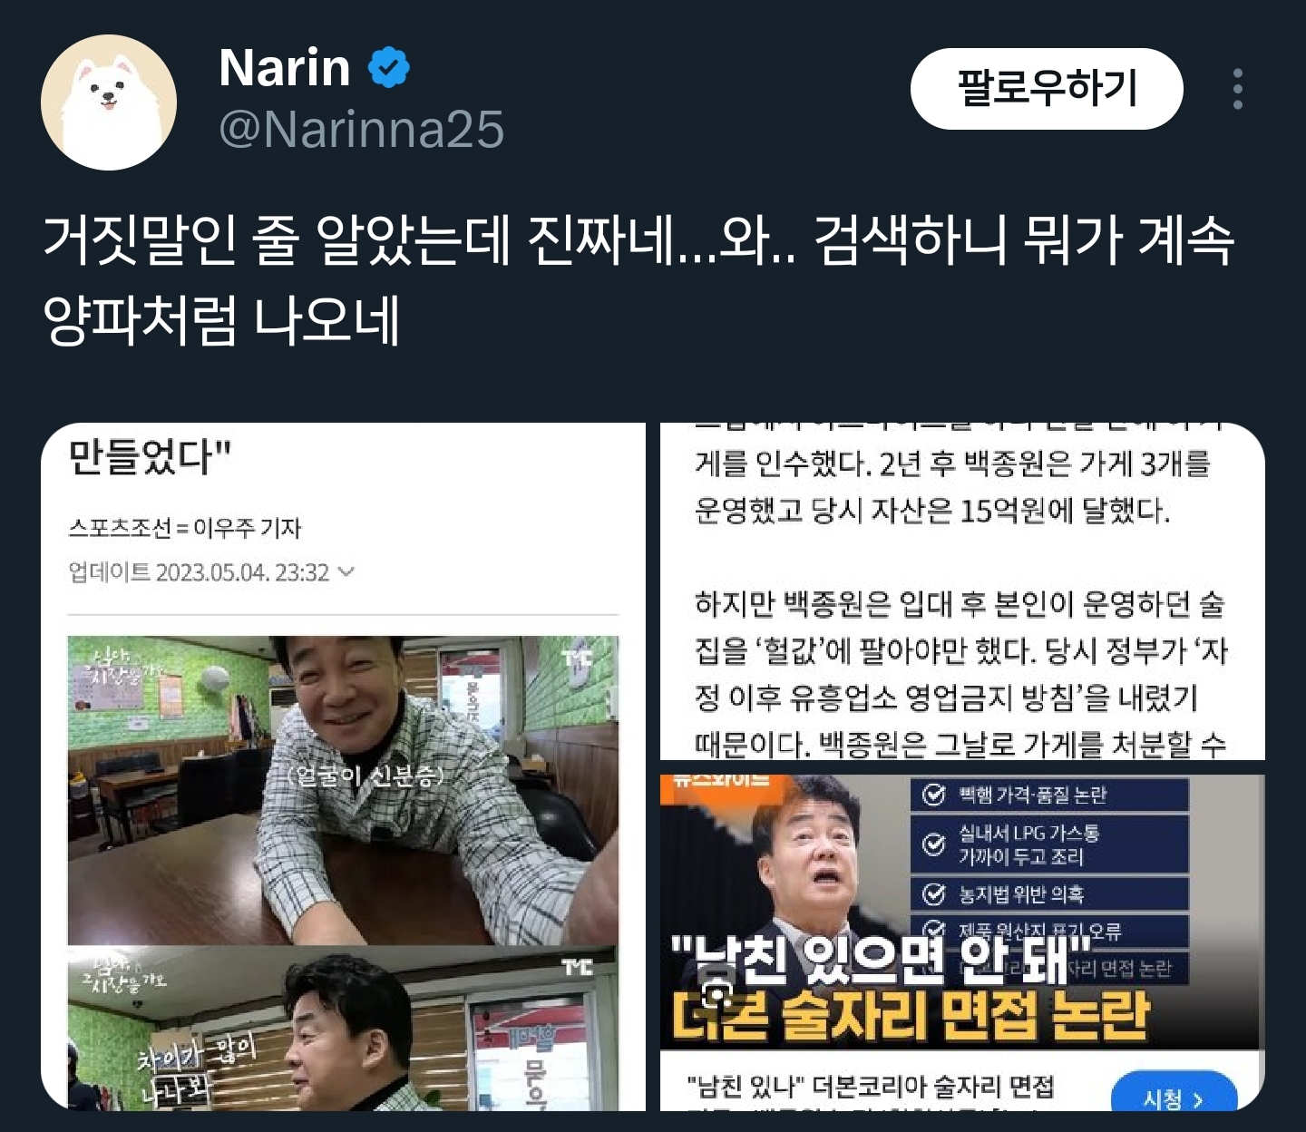Click the "남친 있나" 더본코리아 headline
1306x1132 pixels.
[x=871, y=1085]
